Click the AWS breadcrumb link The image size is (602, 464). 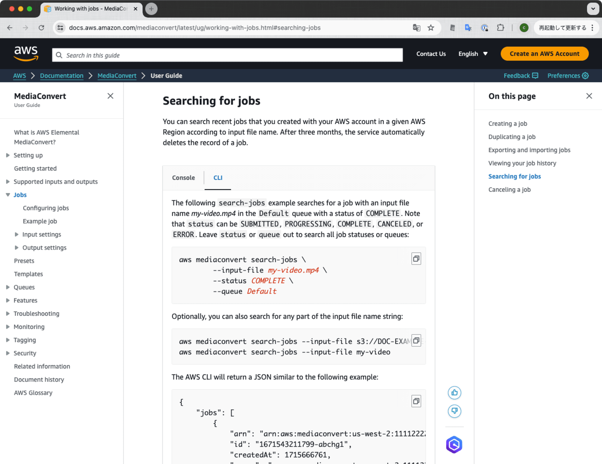pos(19,76)
